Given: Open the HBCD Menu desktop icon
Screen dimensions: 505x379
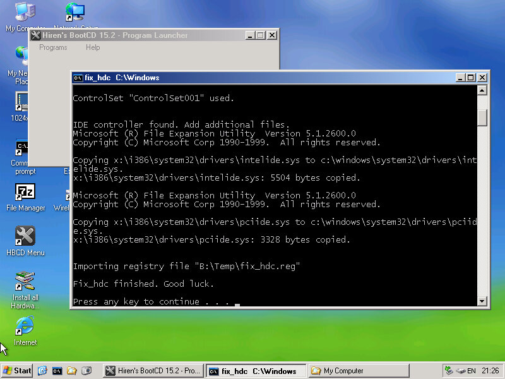Looking at the screenshot, I should tap(25, 237).
